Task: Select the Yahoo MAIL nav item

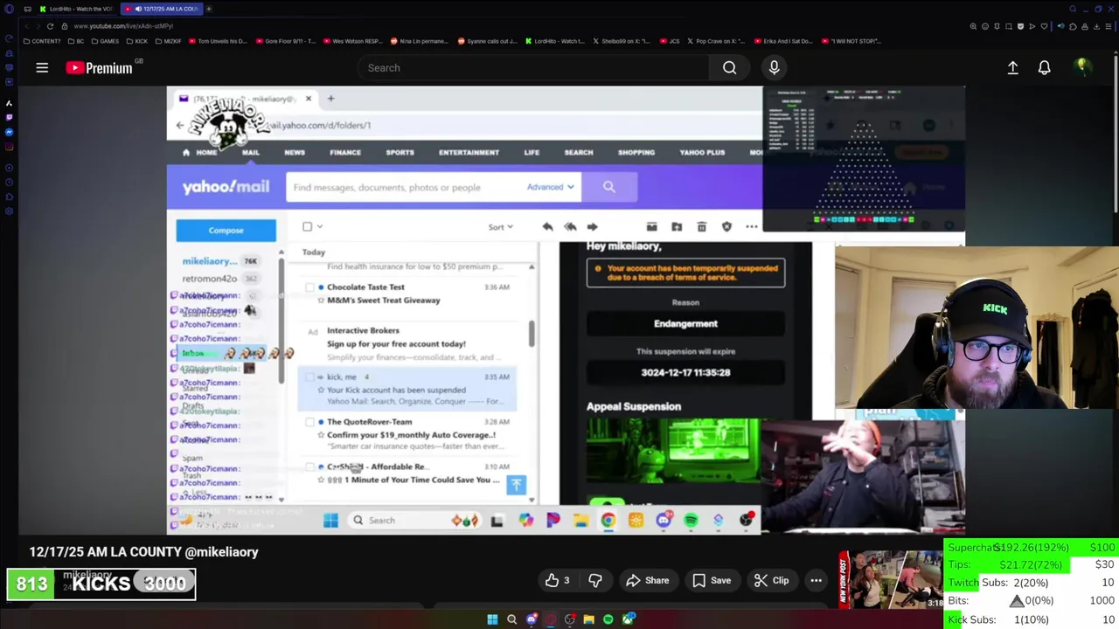Action: tap(251, 153)
